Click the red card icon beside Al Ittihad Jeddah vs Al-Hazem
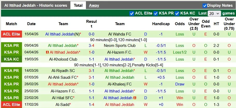Viewport: 236px width, 108px height. [x=47, y=52]
